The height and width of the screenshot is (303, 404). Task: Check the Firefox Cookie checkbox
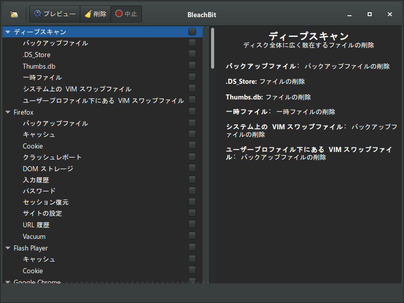192,145
